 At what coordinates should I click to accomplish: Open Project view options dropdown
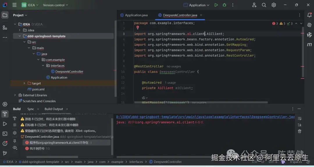pyautogui.click(x=20, y=15)
